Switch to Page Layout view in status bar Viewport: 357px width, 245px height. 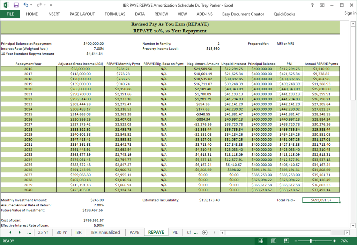pyautogui.click(x=274, y=241)
